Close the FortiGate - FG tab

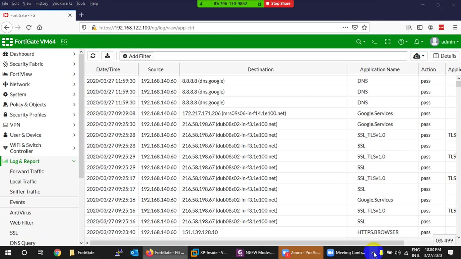70,15
